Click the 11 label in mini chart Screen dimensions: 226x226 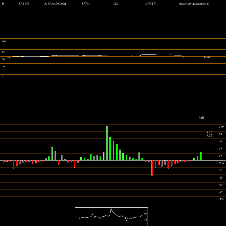pyautogui.click(x=146, y=220)
